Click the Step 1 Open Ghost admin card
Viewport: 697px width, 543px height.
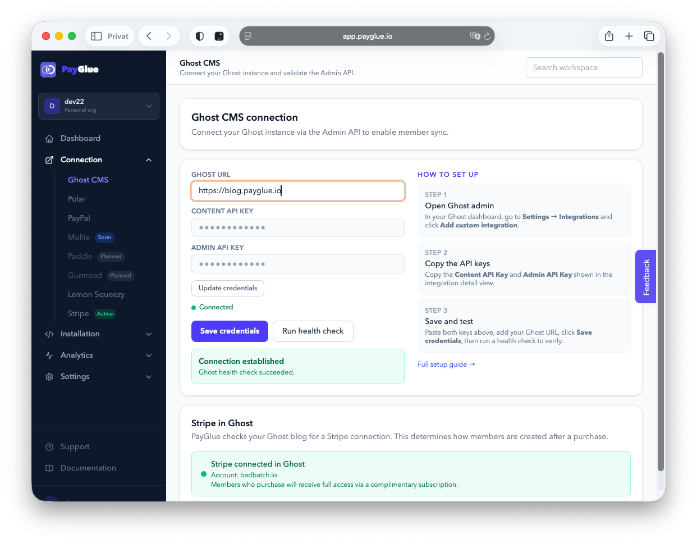click(x=524, y=211)
